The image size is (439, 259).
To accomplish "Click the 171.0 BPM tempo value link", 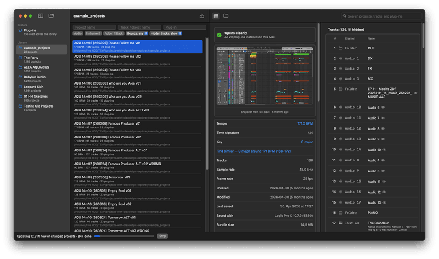I will point(305,123).
